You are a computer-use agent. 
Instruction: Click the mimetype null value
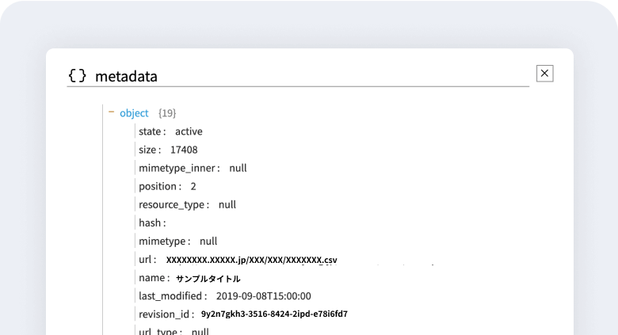click(208, 241)
